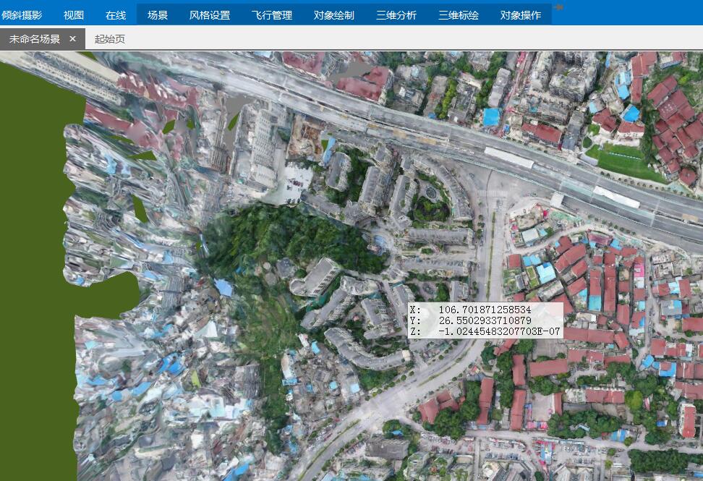Open the 倾斜摄影 ribbon tab

22,15
